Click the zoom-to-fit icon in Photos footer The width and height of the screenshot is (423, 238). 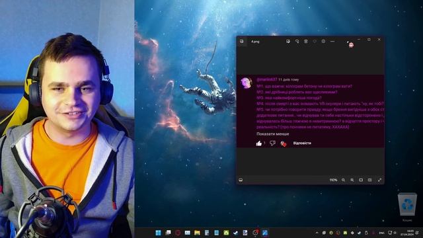[x=361, y=180]
